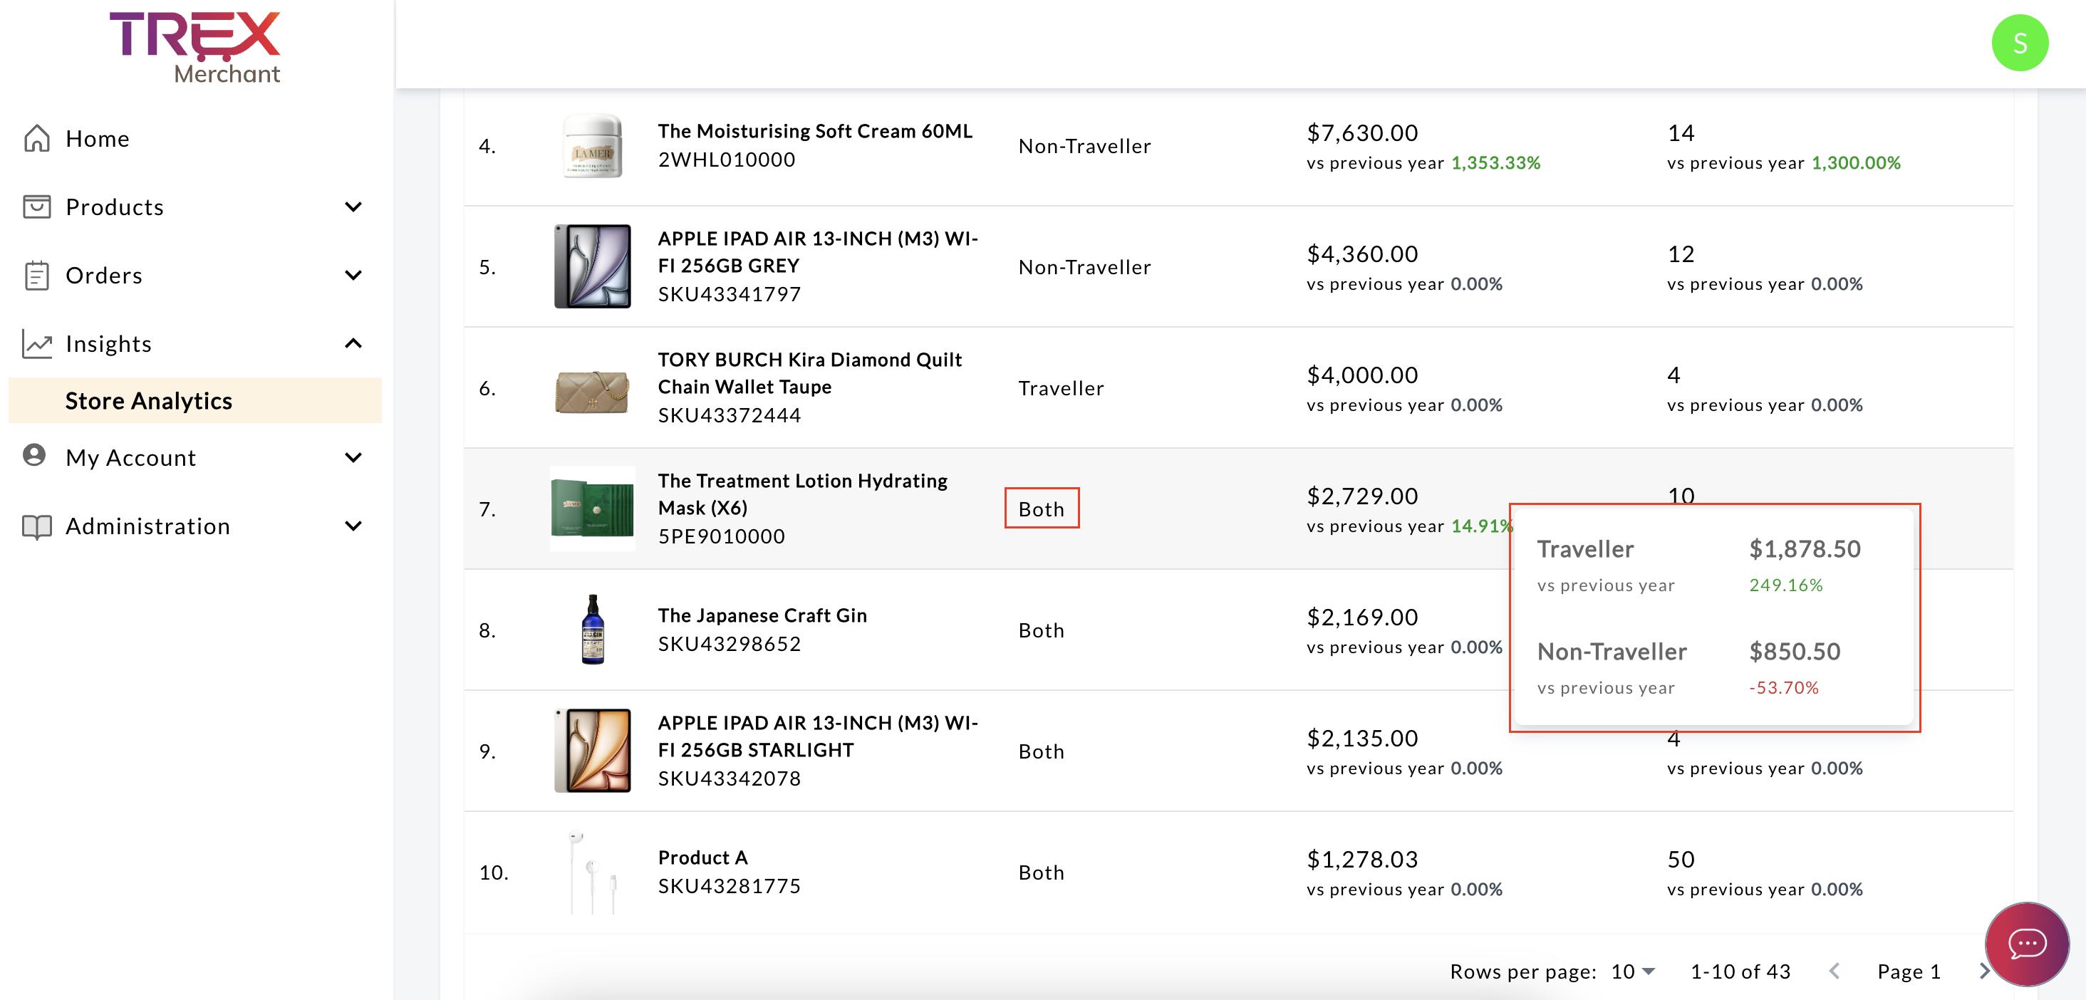The height and width of the screenshot is (1000, 2086).
Task: Open the Rows per page dropdown
Action: click(x=1632, y=972)
